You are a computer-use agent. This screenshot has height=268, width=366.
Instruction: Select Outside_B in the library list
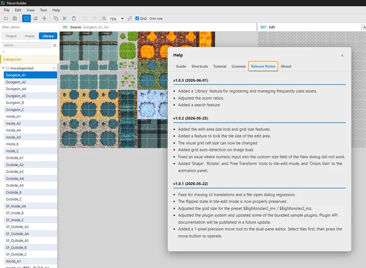pos(30,192)
